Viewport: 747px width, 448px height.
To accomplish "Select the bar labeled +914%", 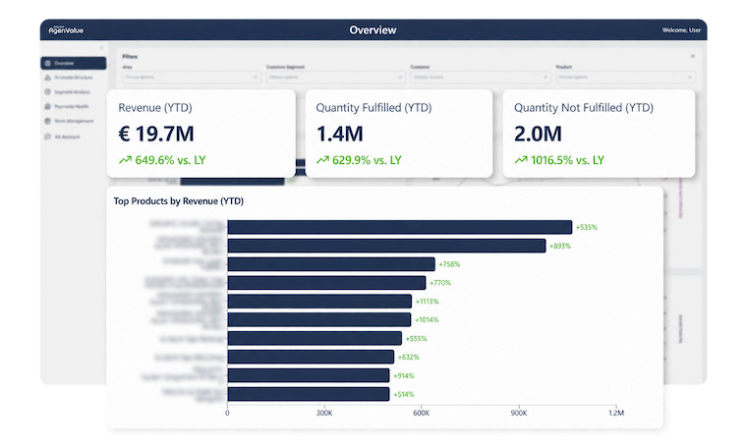I will [309, 375].
